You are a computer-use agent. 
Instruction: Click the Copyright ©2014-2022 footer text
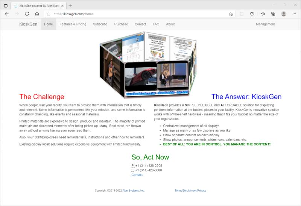tap(108, 191)
